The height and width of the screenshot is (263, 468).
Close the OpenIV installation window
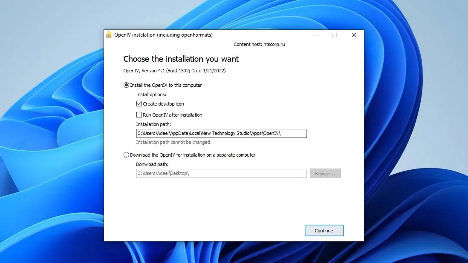click(x=354, y=35)
